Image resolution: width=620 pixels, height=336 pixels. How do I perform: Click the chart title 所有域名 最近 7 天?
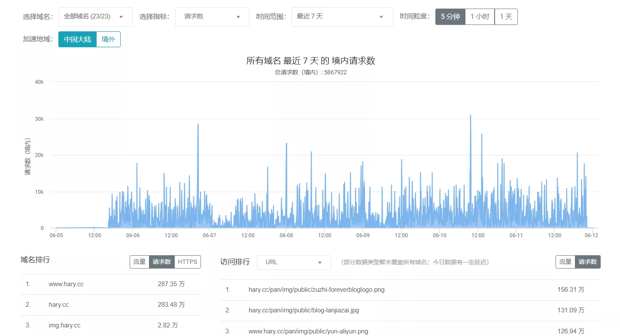pos(310,61)
